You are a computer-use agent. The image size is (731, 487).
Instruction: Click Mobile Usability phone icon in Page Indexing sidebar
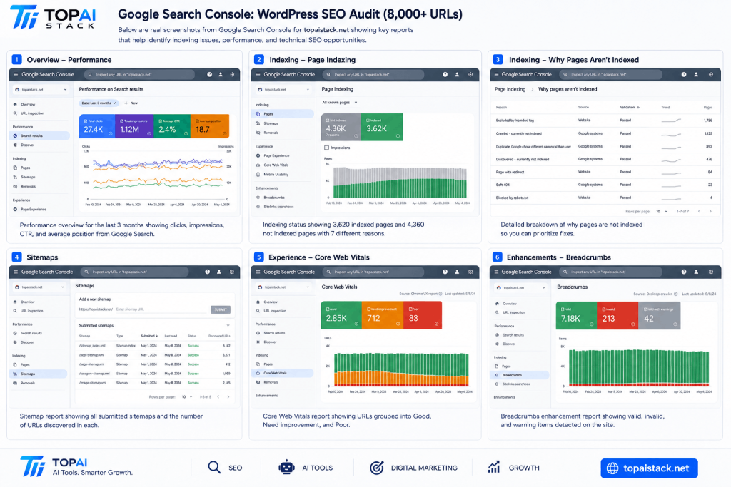(258, 175)
